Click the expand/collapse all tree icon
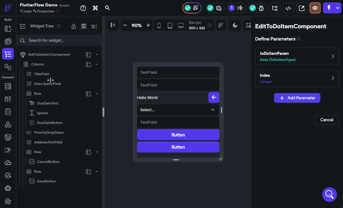The width and height of the screenshot is (343, 208). (x=94, y=26)
